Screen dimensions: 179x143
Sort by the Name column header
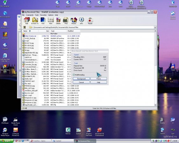tap(30, 31)
